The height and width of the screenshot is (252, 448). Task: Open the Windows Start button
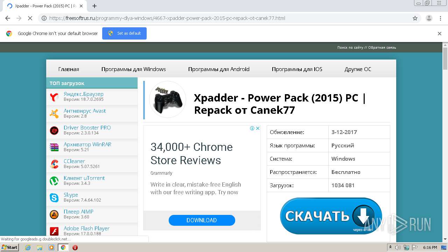click(9, 247)
